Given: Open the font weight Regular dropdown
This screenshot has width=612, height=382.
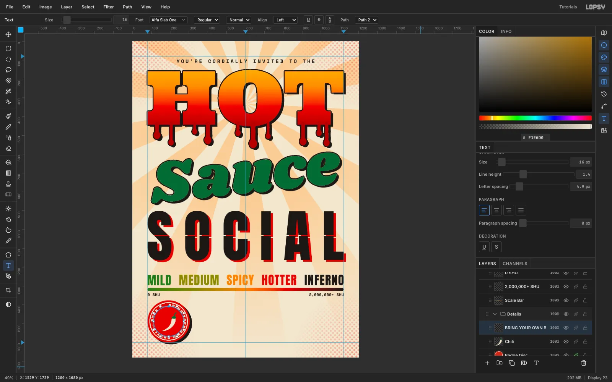Looking at the screenshot, I should pyautogui.click(x=207, y=20).
